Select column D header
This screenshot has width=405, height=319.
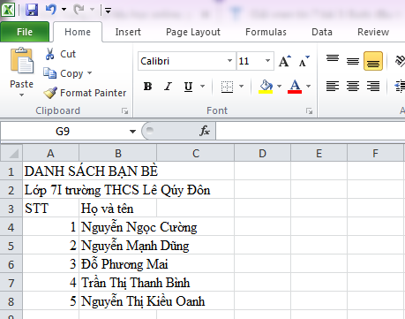point(262,153)
